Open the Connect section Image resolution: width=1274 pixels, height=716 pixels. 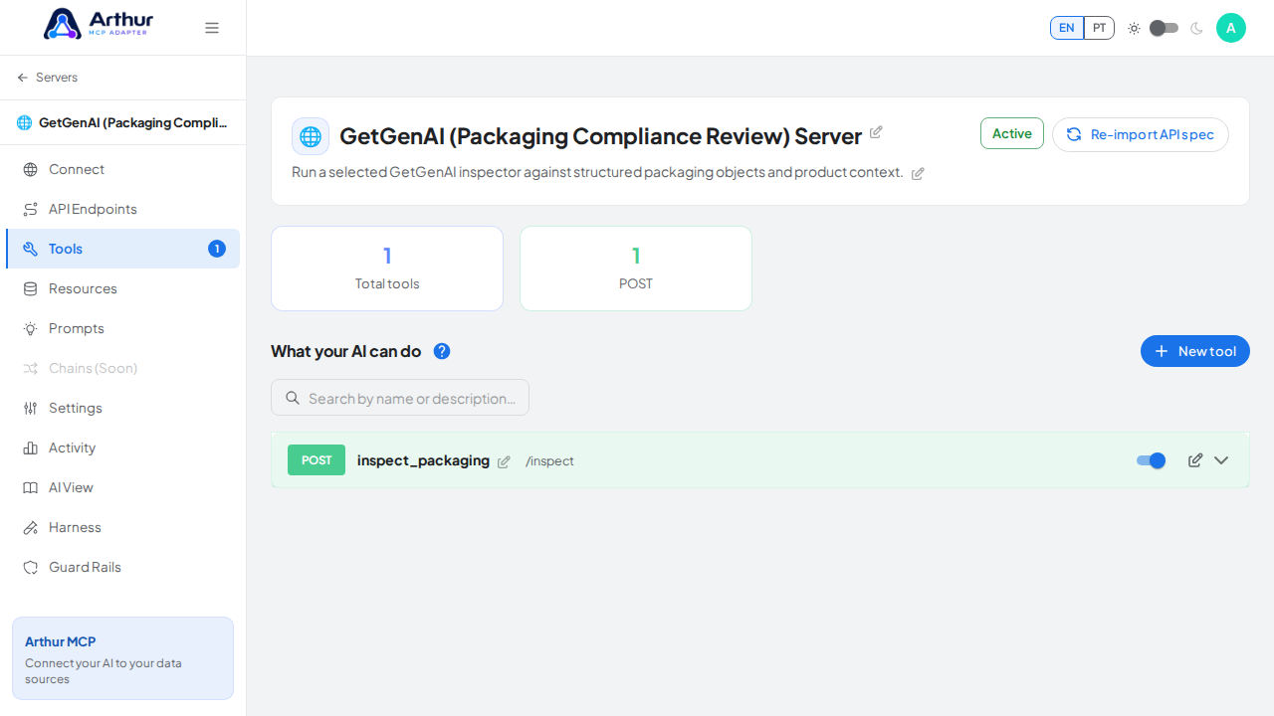122,169
